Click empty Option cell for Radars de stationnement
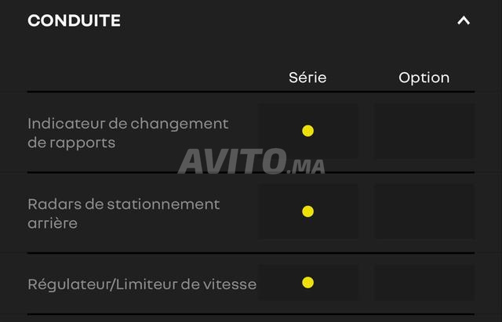Image resolution: width=502 pixels, height=322 pixels. pyautogui.click(x=424, y=211)
